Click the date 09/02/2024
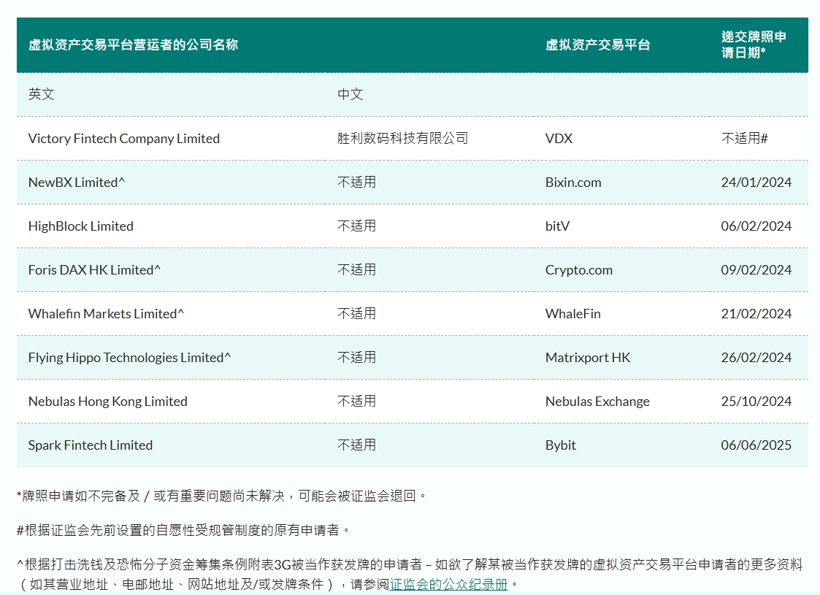This screenshot has width=820, height=595. 756,270
